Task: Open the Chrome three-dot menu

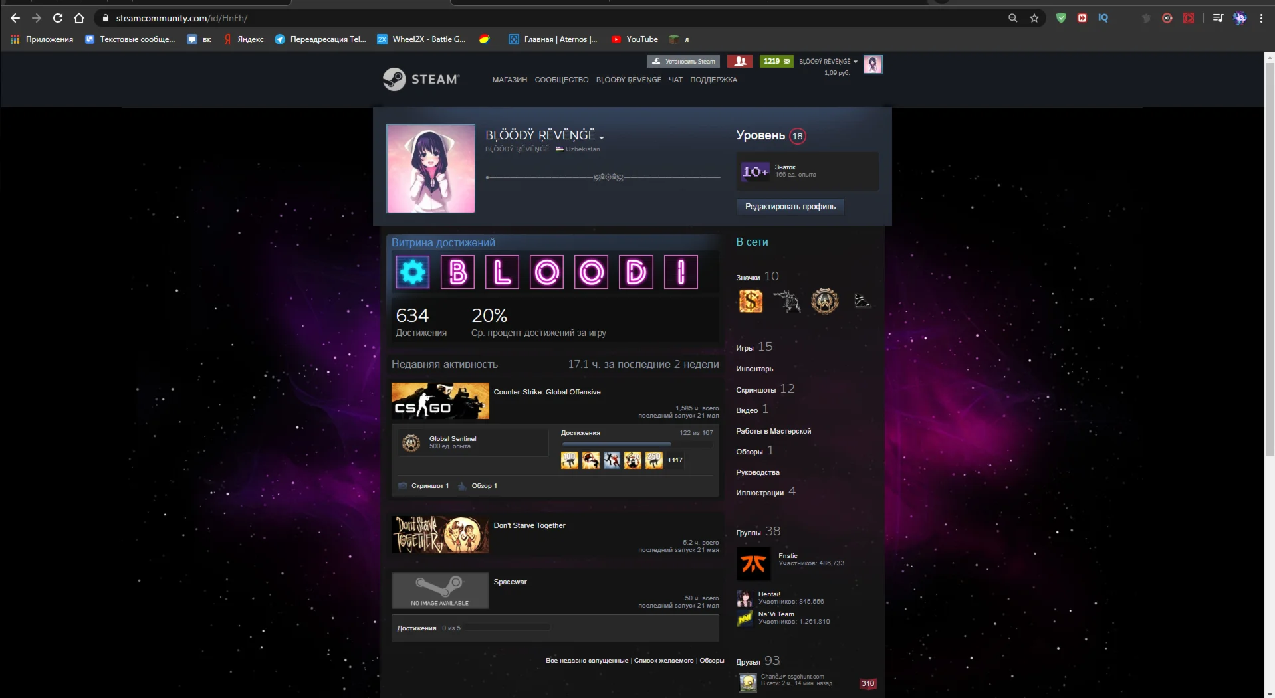Action: (1261, 18)
